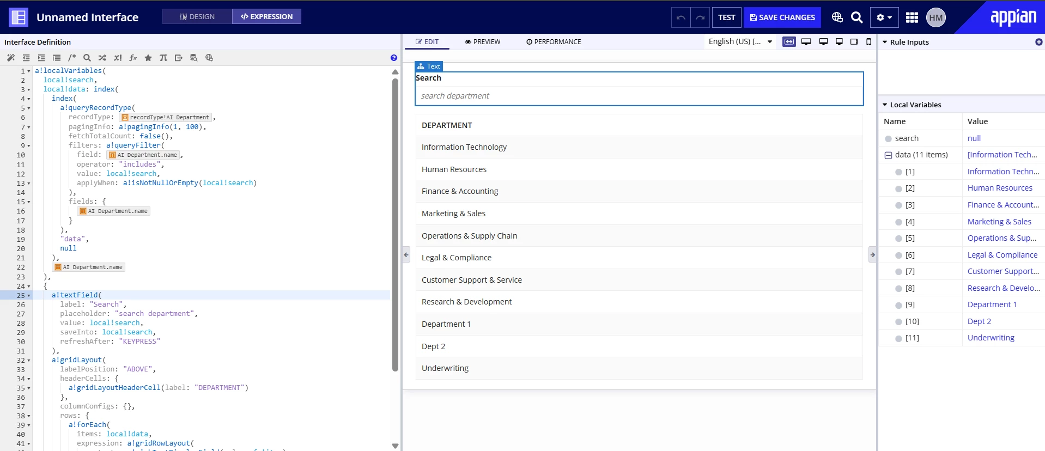
Task: Click the x! icon in editor toolbar
Action: point(118,58)
